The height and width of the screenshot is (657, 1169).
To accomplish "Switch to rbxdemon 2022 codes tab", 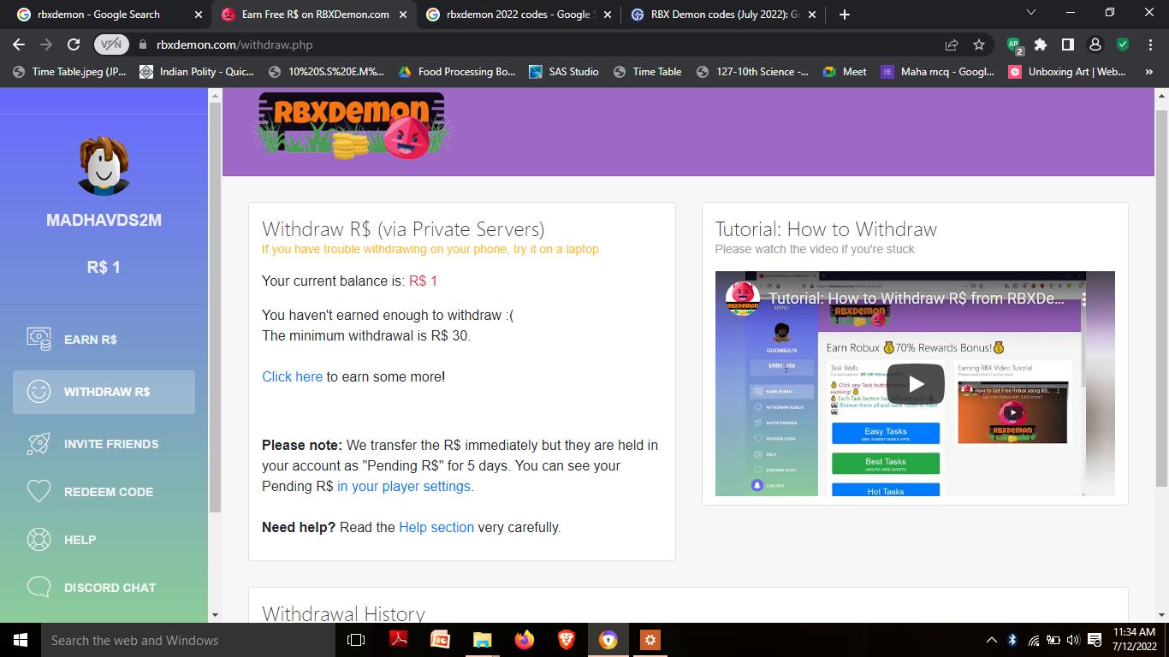I will pos(518,15).
